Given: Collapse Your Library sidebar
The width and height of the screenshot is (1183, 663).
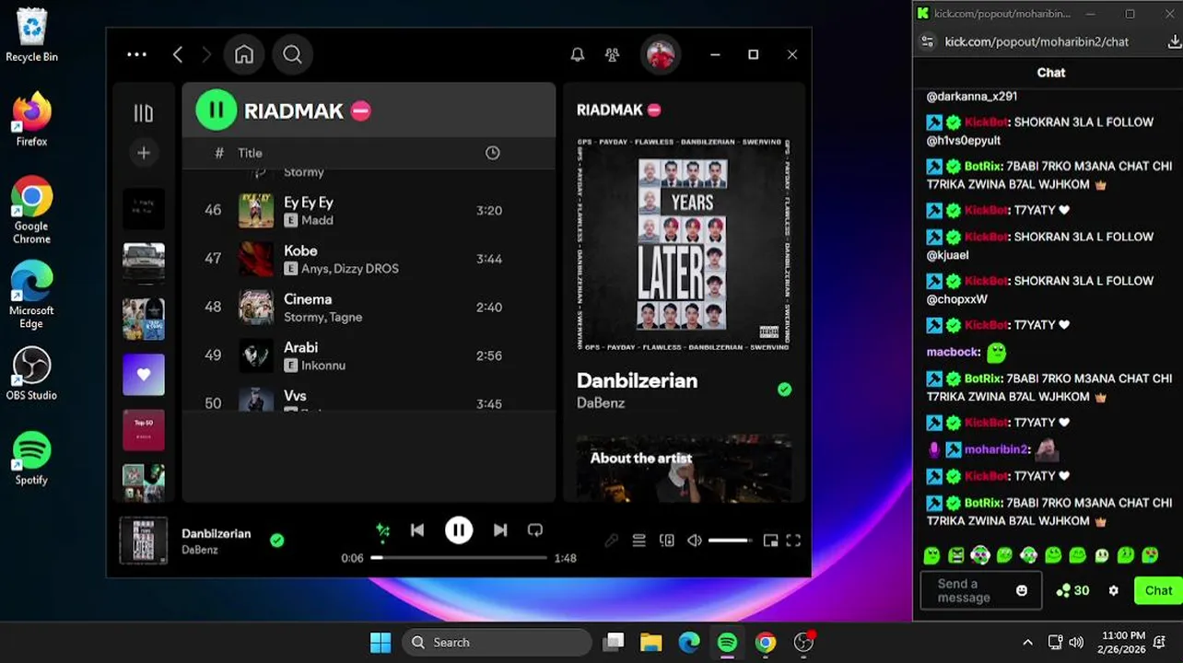Looking at the screenshot, I should (144, 113).
